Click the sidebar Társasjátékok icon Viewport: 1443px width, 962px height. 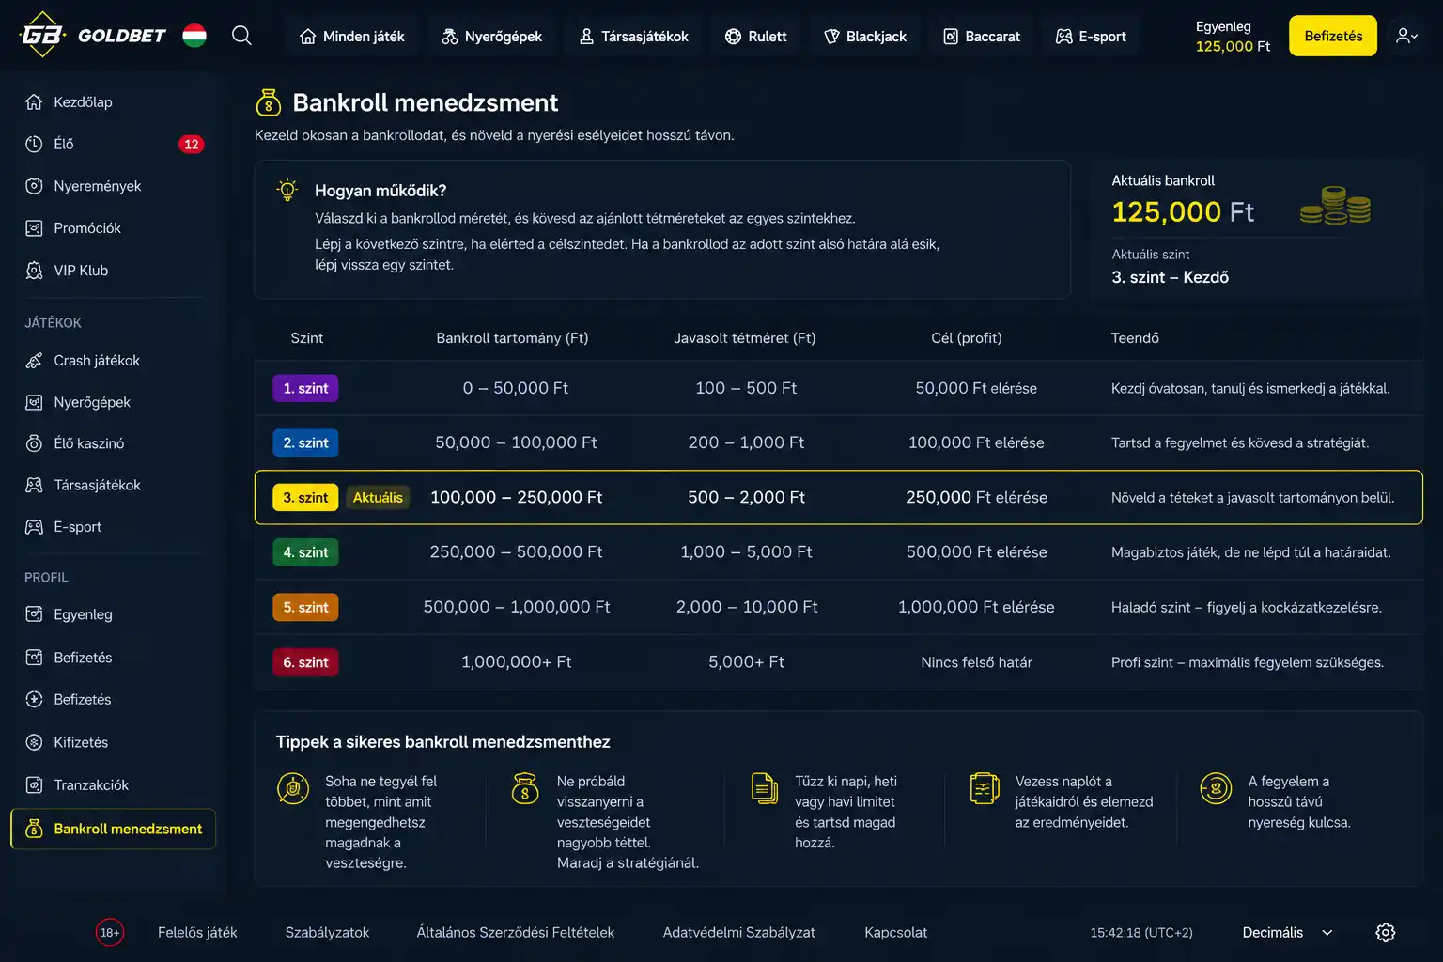(34, 485)
